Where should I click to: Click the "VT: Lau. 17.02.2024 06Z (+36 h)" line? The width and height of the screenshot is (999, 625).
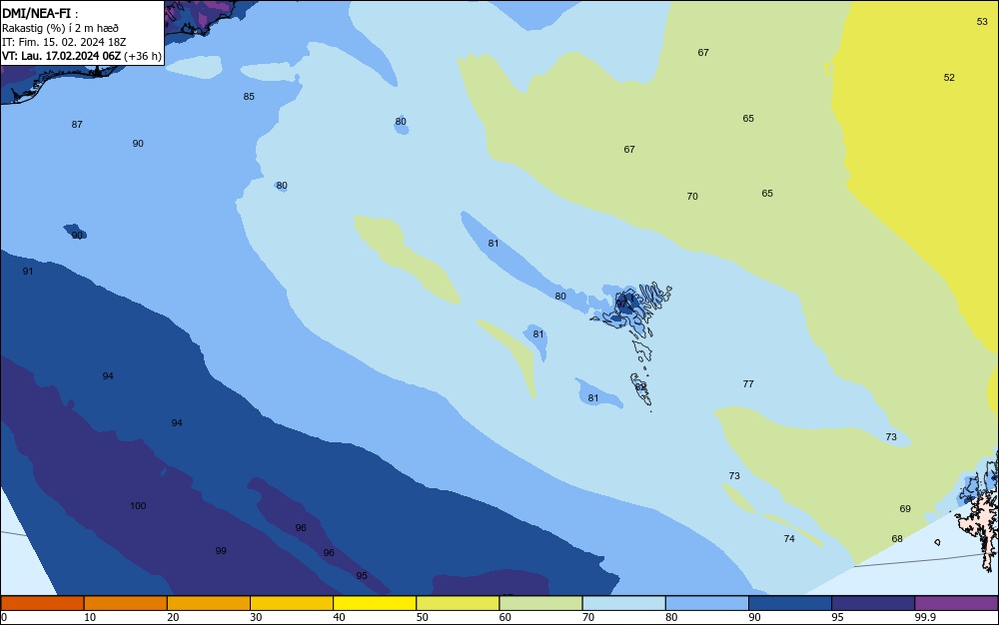tap(82, 56)
